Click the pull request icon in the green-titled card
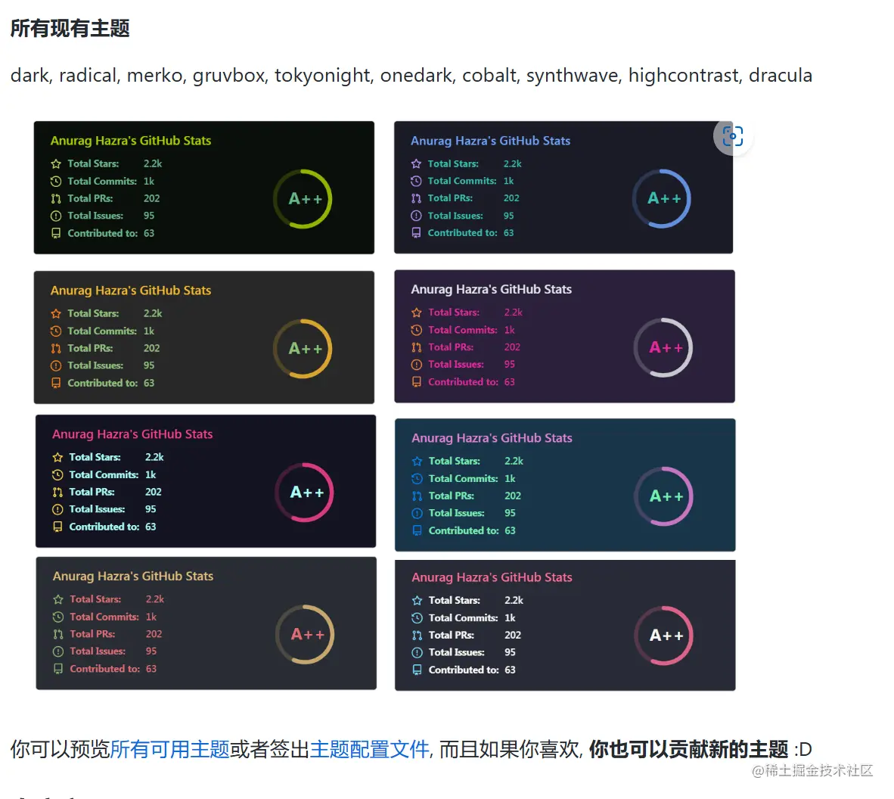The width and height of the screenshot is (894, 799). tap(56, 198)
